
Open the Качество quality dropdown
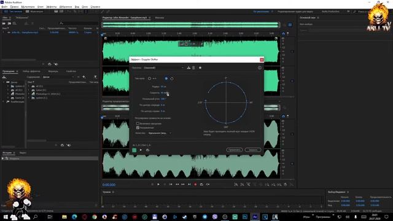[160, 133]
